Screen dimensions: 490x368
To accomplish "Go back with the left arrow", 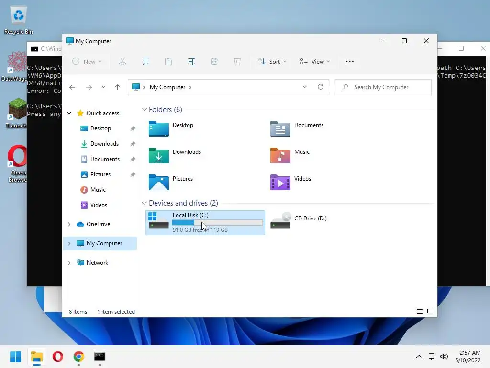I will pyautogui.click(x=72, y=87).
